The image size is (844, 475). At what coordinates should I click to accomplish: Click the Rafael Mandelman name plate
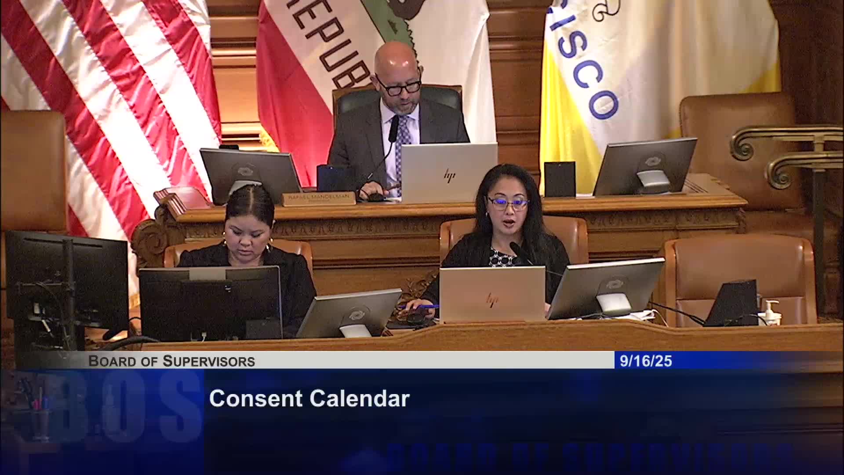pyautogui.click(x=319, y=199)
